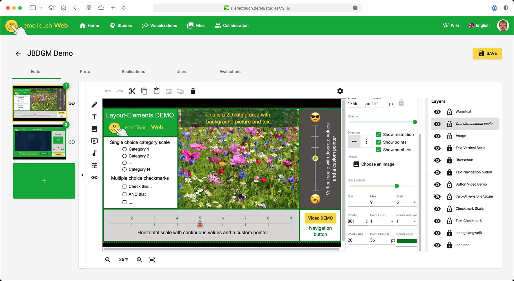The width and height of the screenshot is (514, 281).
Task: Select the Text tool
Action: tap(94, 117)
